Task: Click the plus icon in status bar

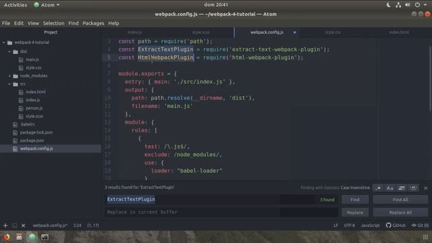Action: [5, 225]
